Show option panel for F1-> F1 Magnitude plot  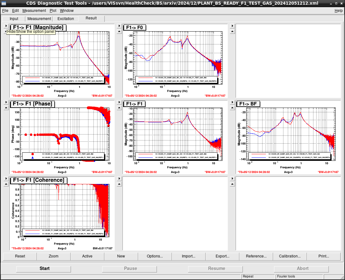click(x=6, y=26)
